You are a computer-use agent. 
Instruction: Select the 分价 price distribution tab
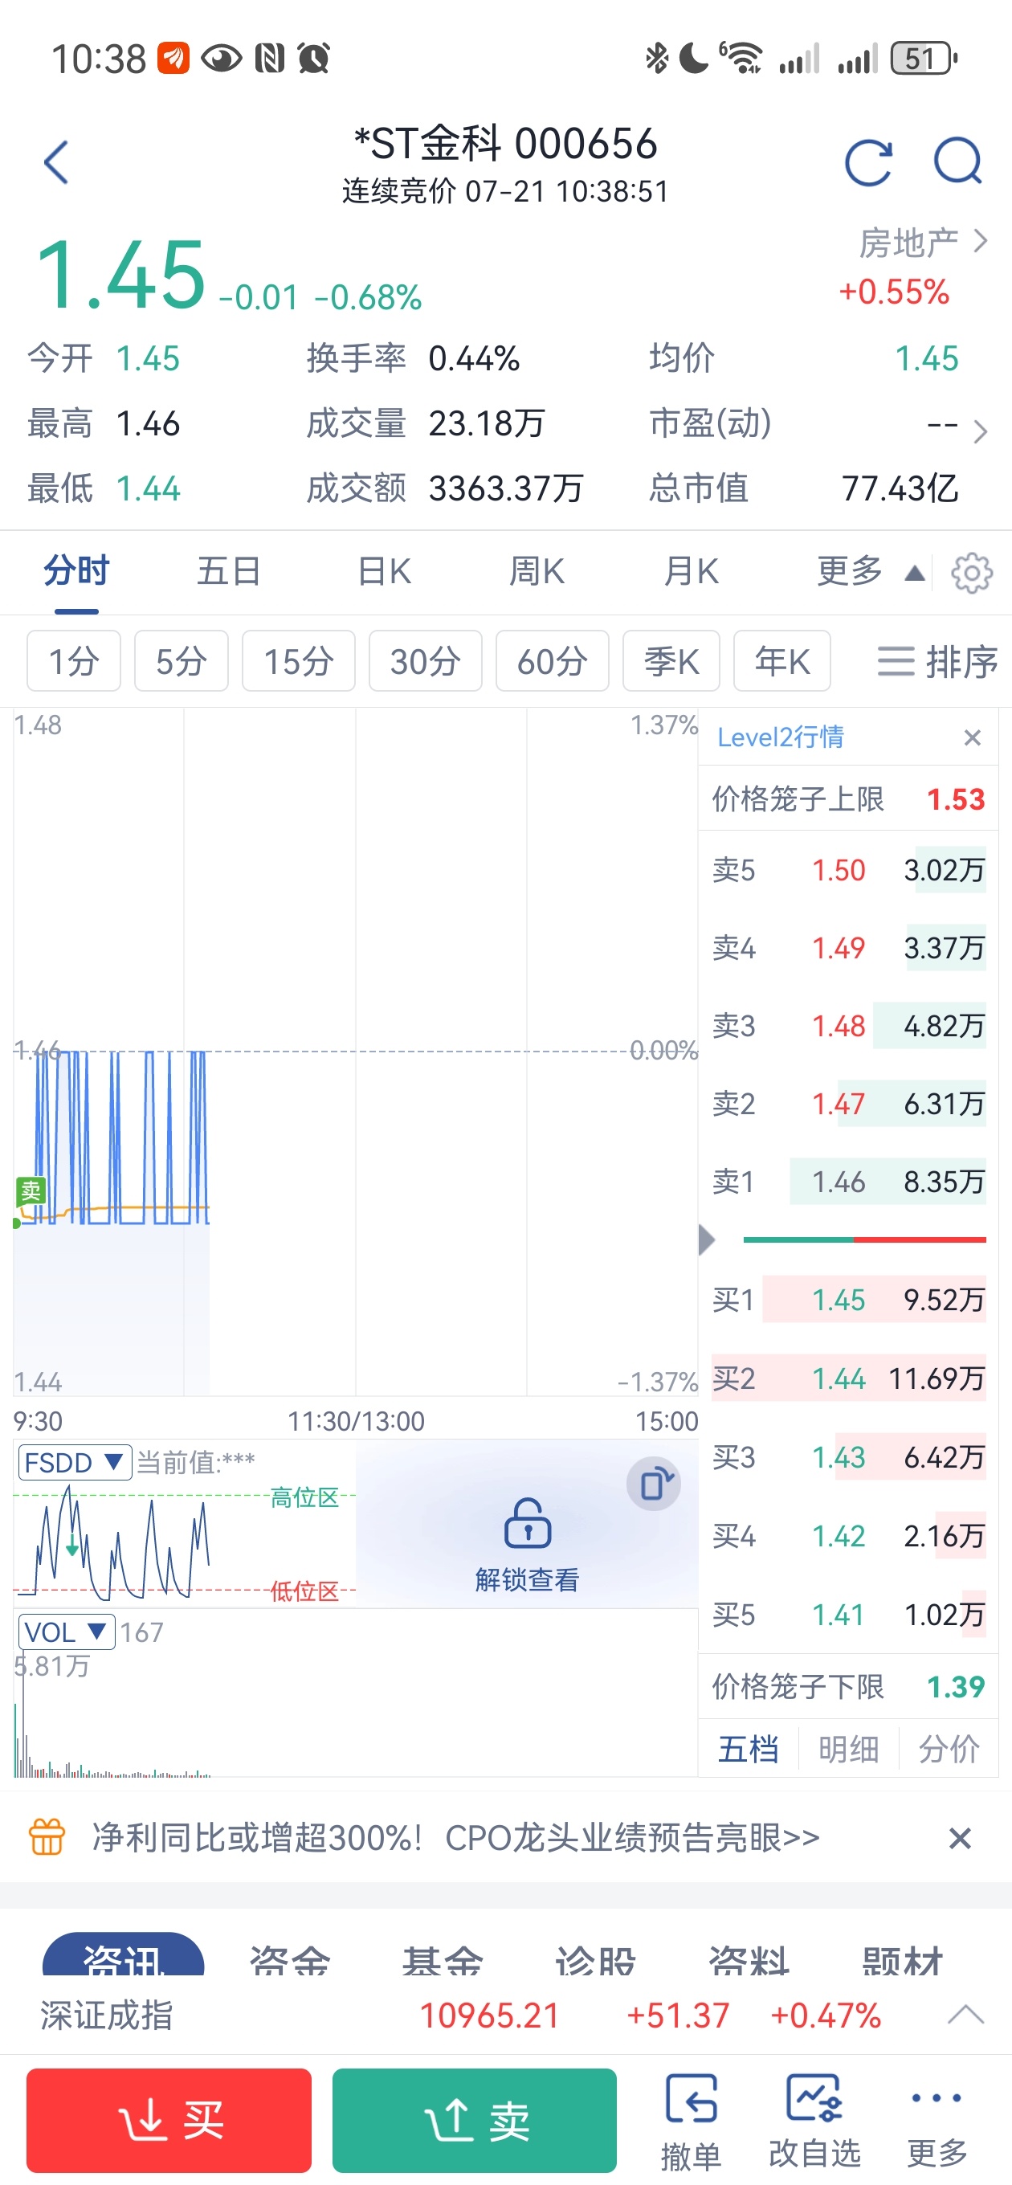point(949,1748)
